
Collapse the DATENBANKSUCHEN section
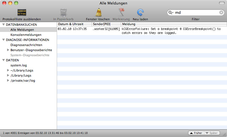coord(4,25)
